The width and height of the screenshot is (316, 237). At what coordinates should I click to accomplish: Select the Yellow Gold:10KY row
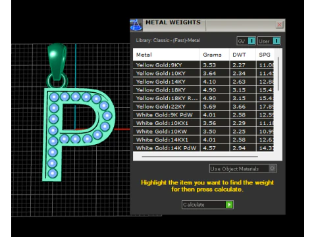click(203, 73)
